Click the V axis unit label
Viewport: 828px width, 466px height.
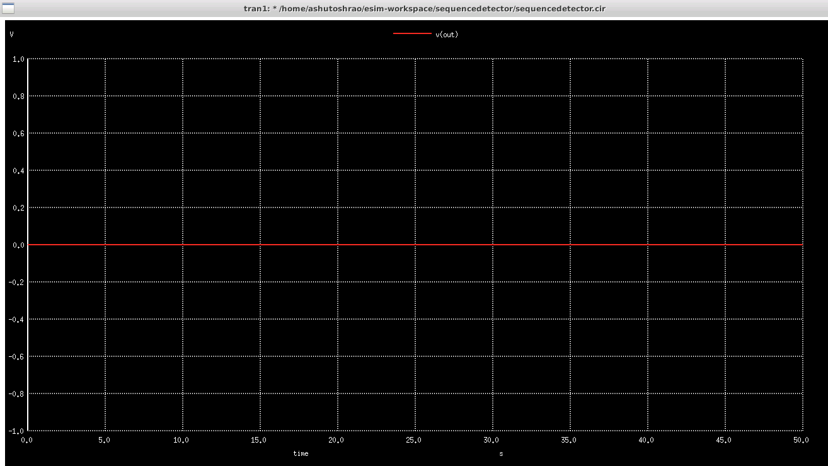12,35
